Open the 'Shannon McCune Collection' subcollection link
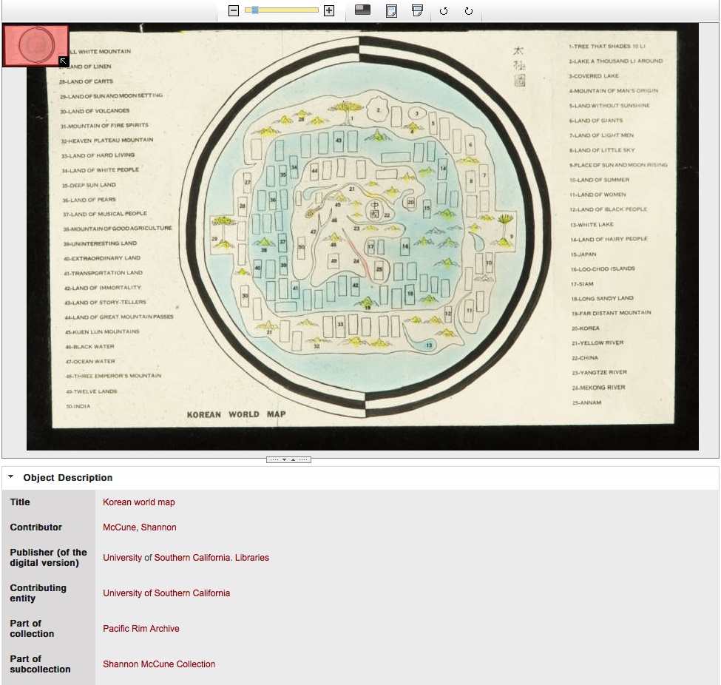Image resolution: width=721 pixels, height=685 pixels. point(159,664)
